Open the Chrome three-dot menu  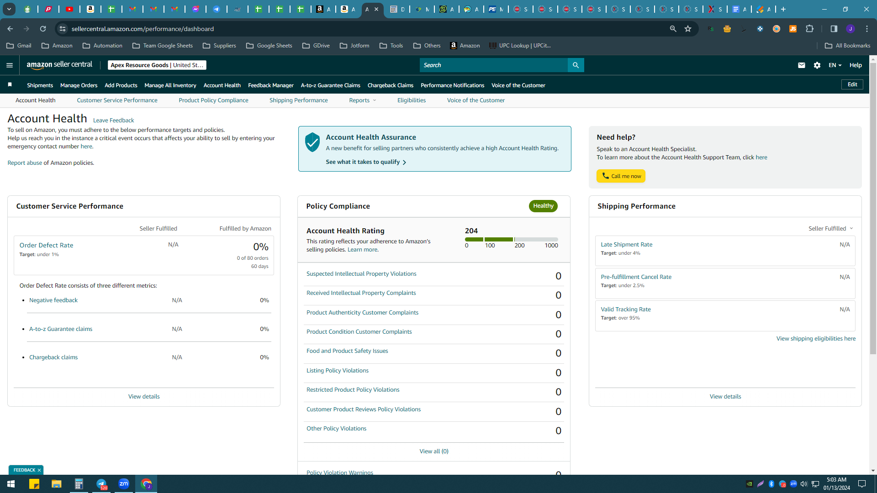pyautogui.click(x=867, y=29)
